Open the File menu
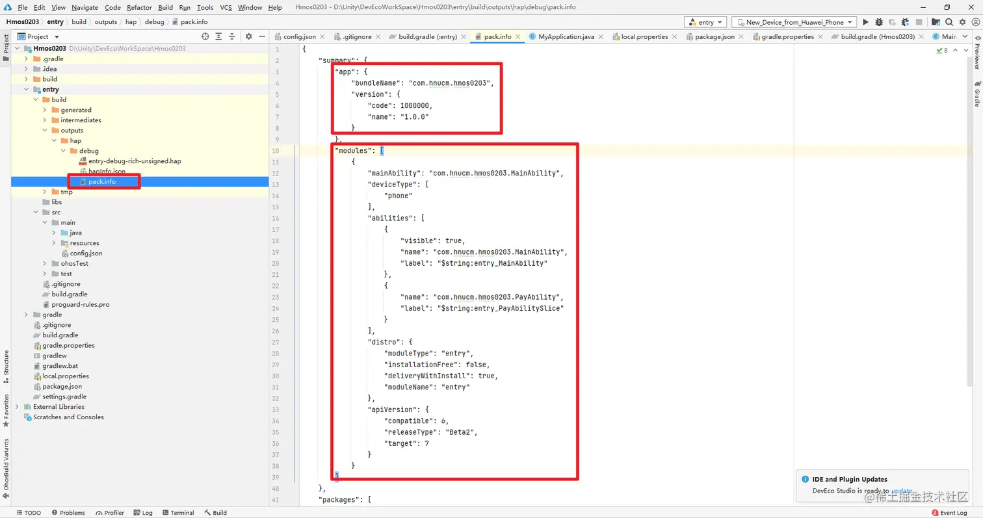 23,7
